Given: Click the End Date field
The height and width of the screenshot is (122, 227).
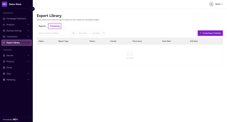Looking at the screenshot, I should 96,33.
